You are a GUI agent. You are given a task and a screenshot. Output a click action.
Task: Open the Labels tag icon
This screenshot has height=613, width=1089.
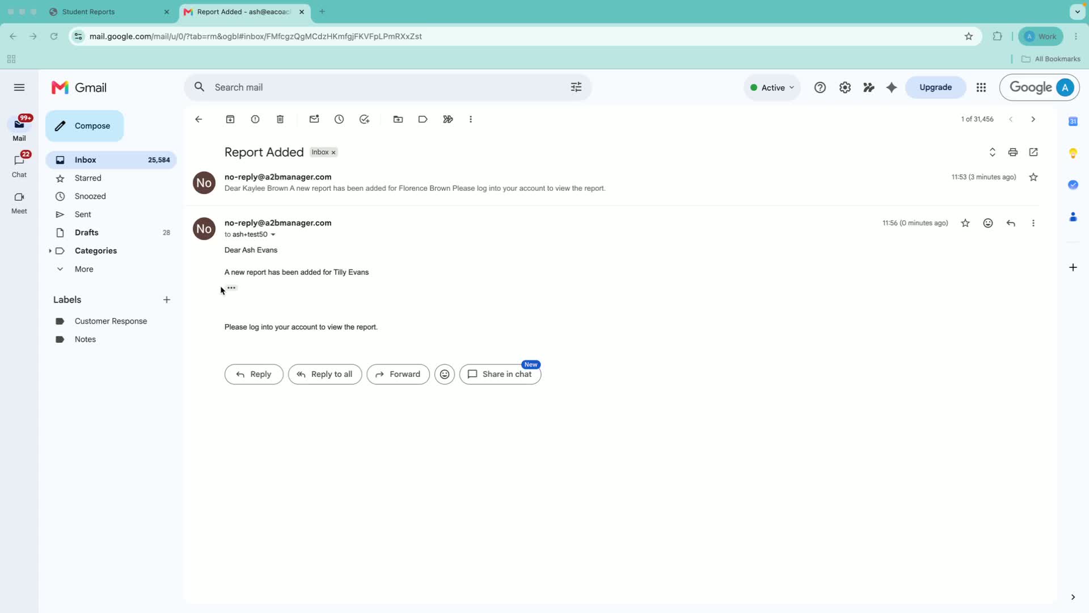pyautogui.click(x=423, y=119)
